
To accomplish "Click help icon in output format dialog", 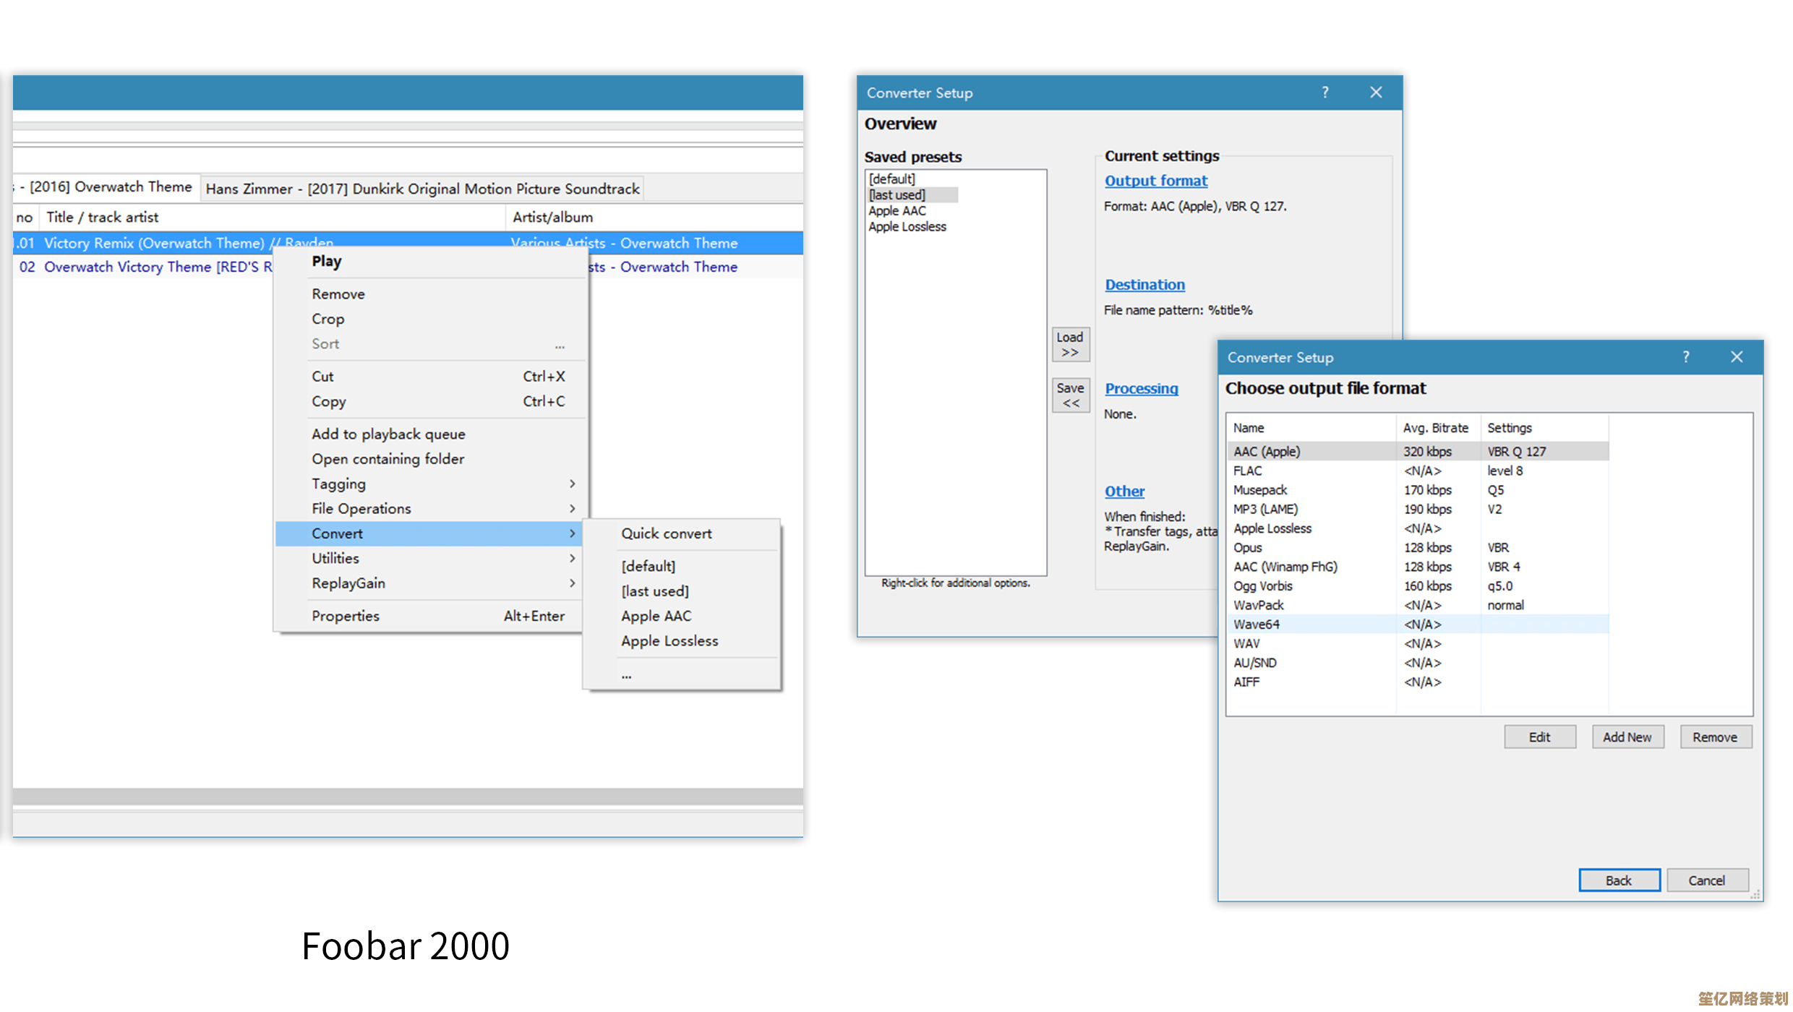I will (1686, 357).
